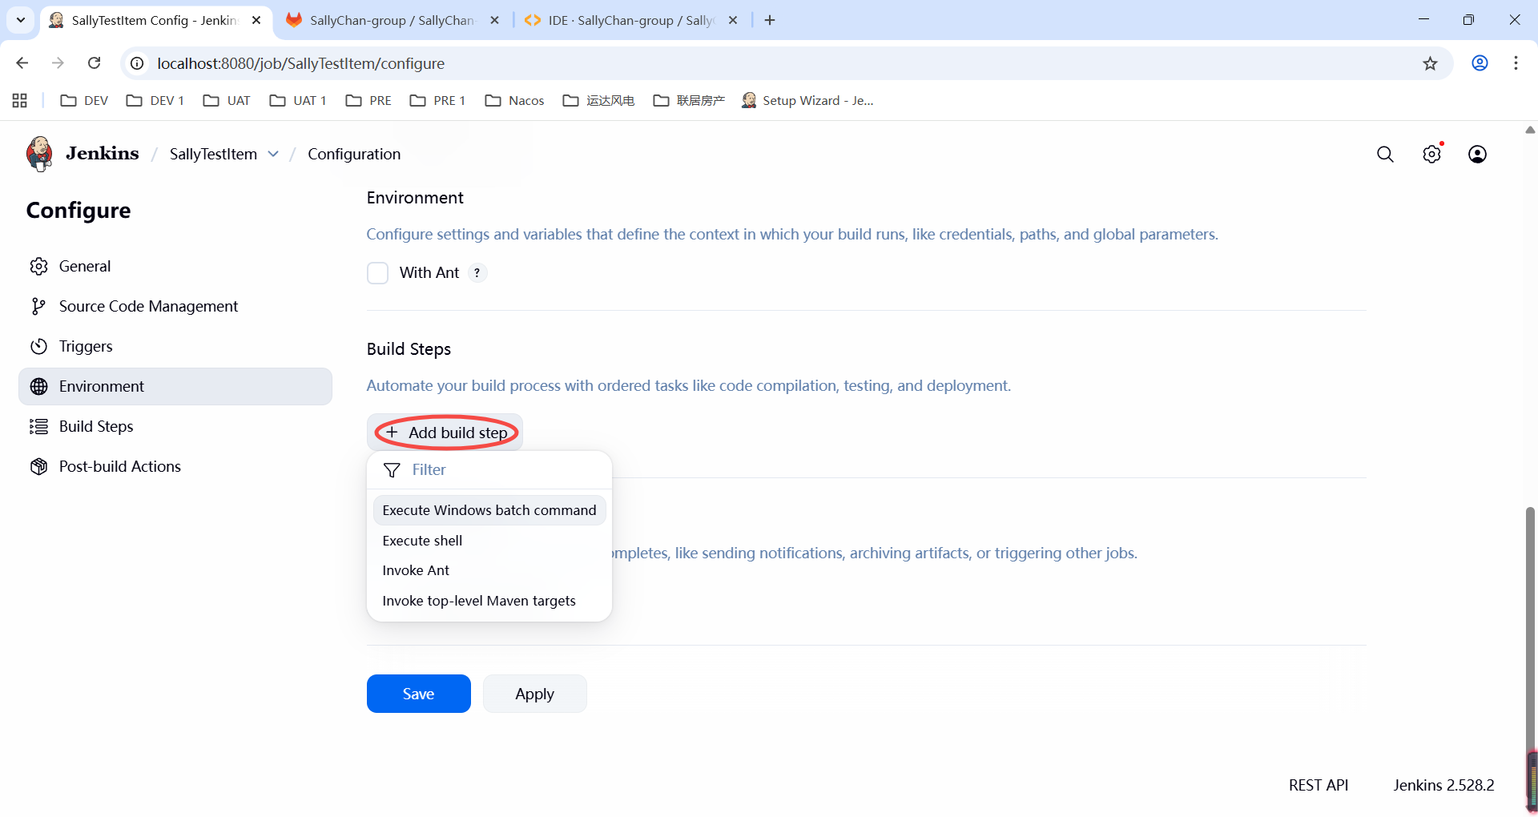The image size is (1538, 817).
Task: Open new browser tab with plus icon
Action: pyautogui.click(x=770, y=20)
